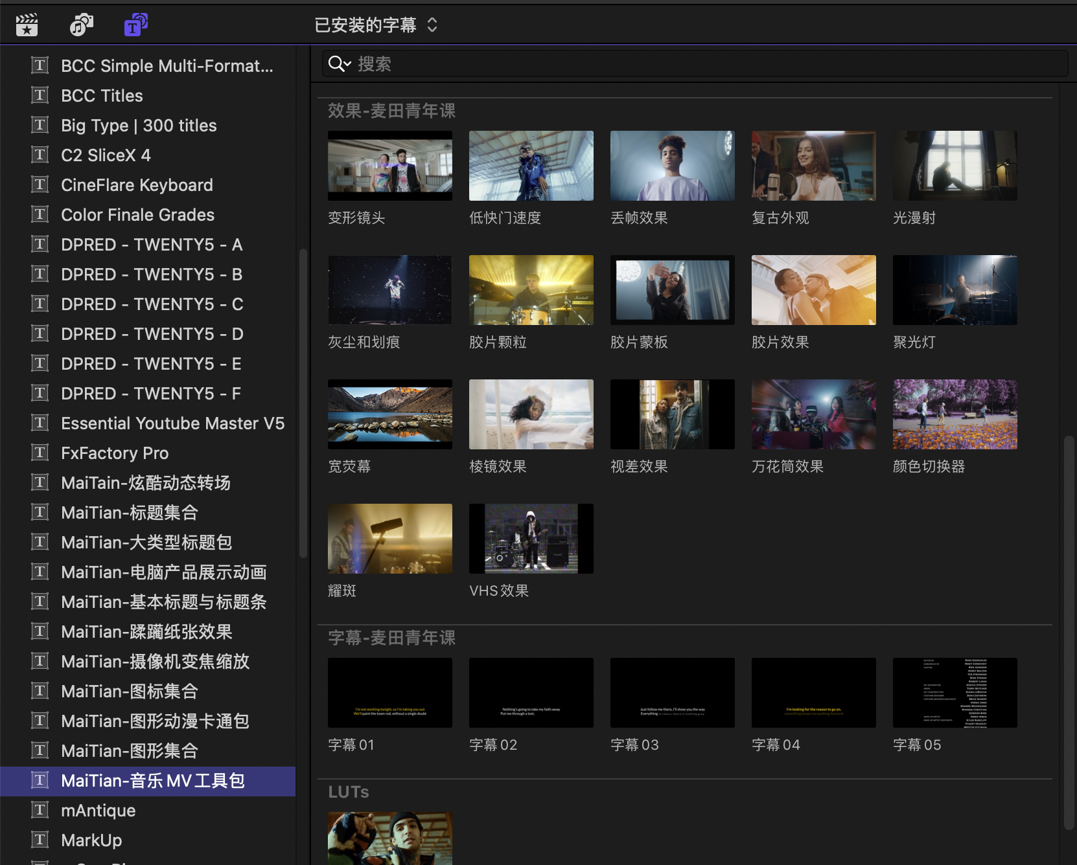Select C2 SliceX 4 category
Viewport: 1077px width, 865px height.
148,155
